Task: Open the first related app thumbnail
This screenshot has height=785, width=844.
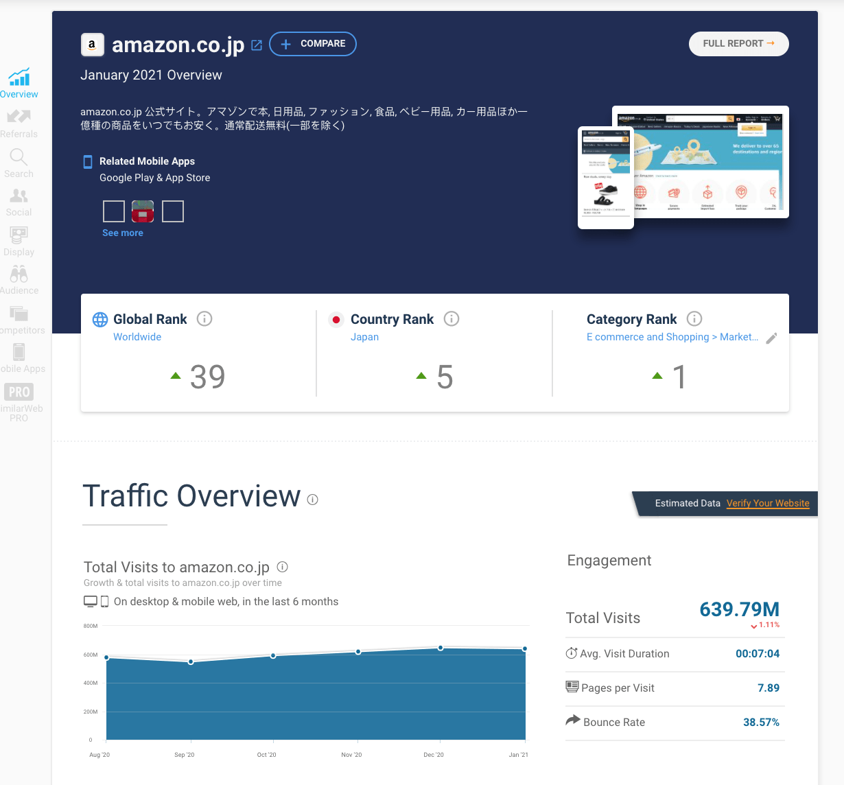Action: (114, 211)
